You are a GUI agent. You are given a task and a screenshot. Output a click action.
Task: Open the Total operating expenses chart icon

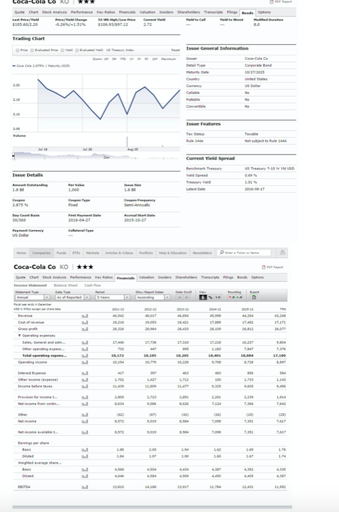85,355
